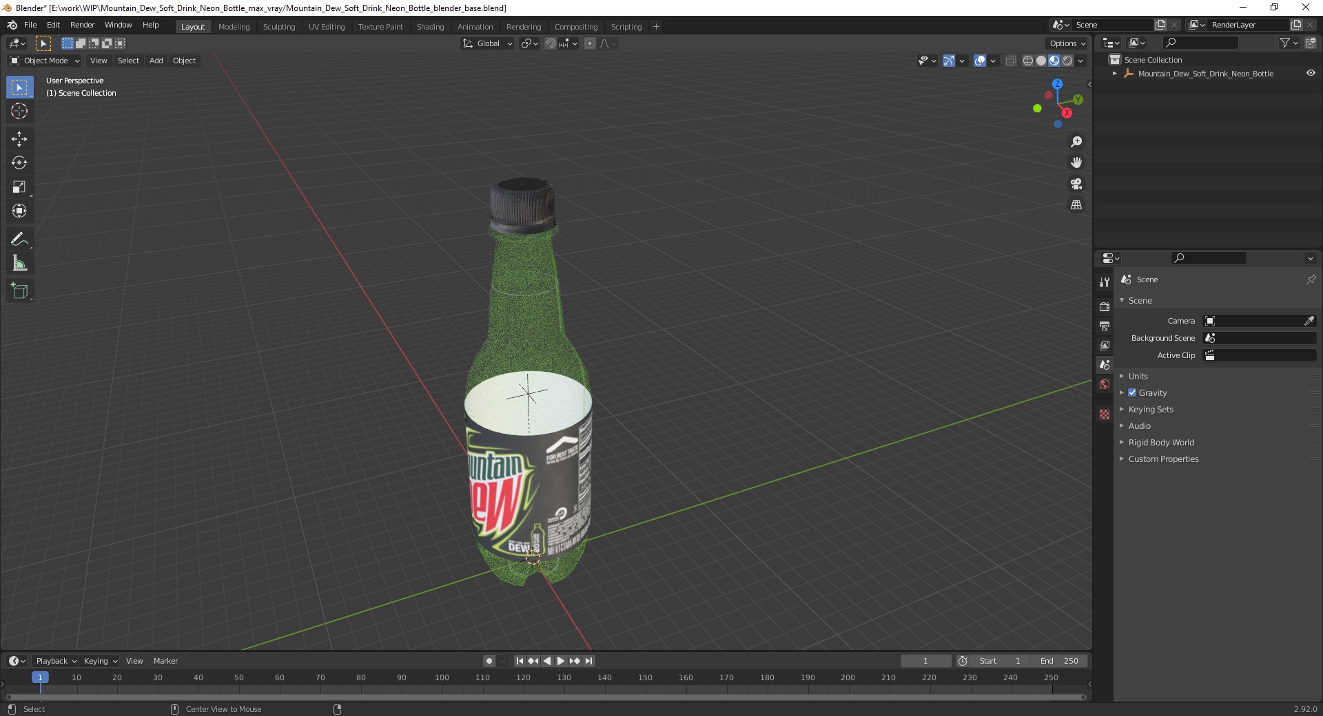
Task: Pin the Scene properties panel
Action: pos(1311,280)
